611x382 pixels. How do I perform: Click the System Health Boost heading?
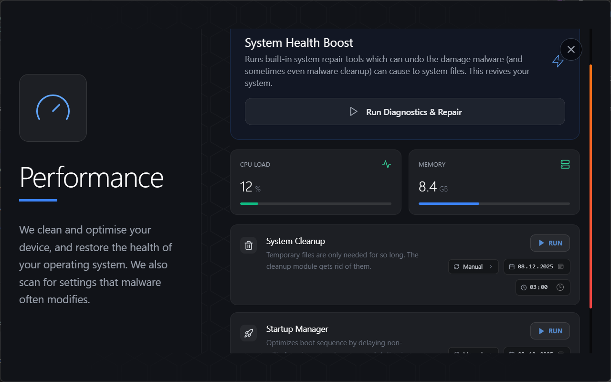(x=299, y=42)
